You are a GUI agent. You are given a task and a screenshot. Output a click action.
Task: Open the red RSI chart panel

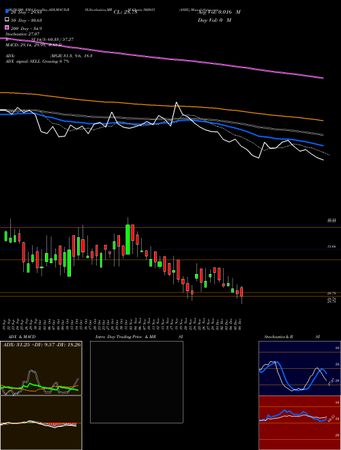click(x=299, y=423)
